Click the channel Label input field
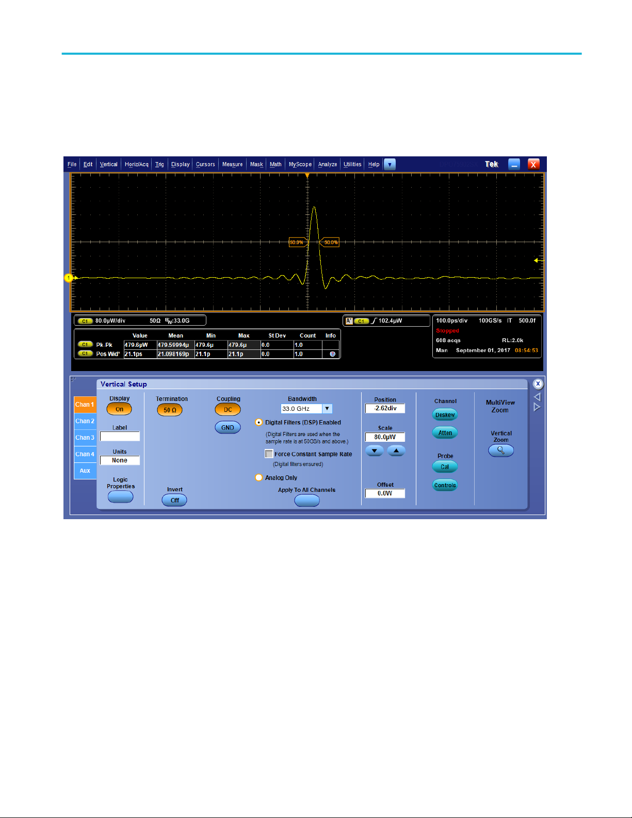 click(120, 437)
